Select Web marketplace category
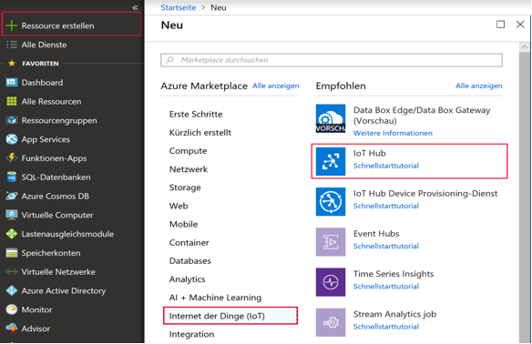This screenshot has height=344, width=532. [x=179, y=206]
